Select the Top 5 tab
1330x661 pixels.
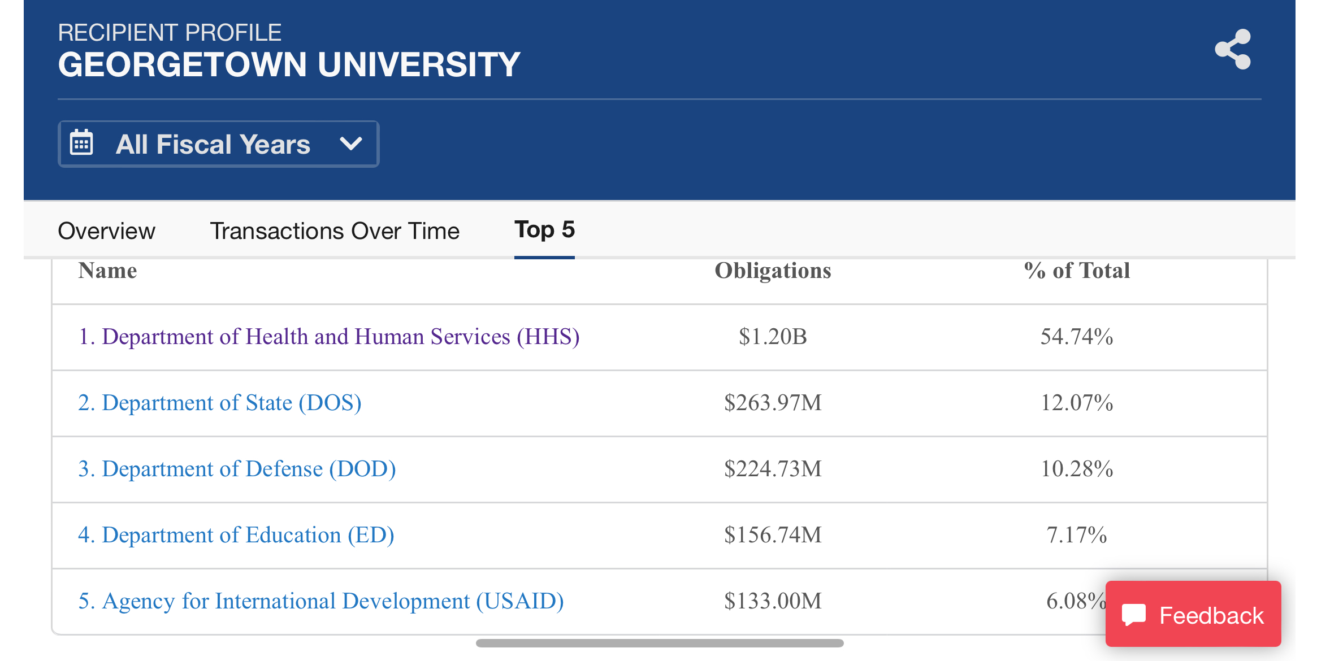(x=544, y=230)
